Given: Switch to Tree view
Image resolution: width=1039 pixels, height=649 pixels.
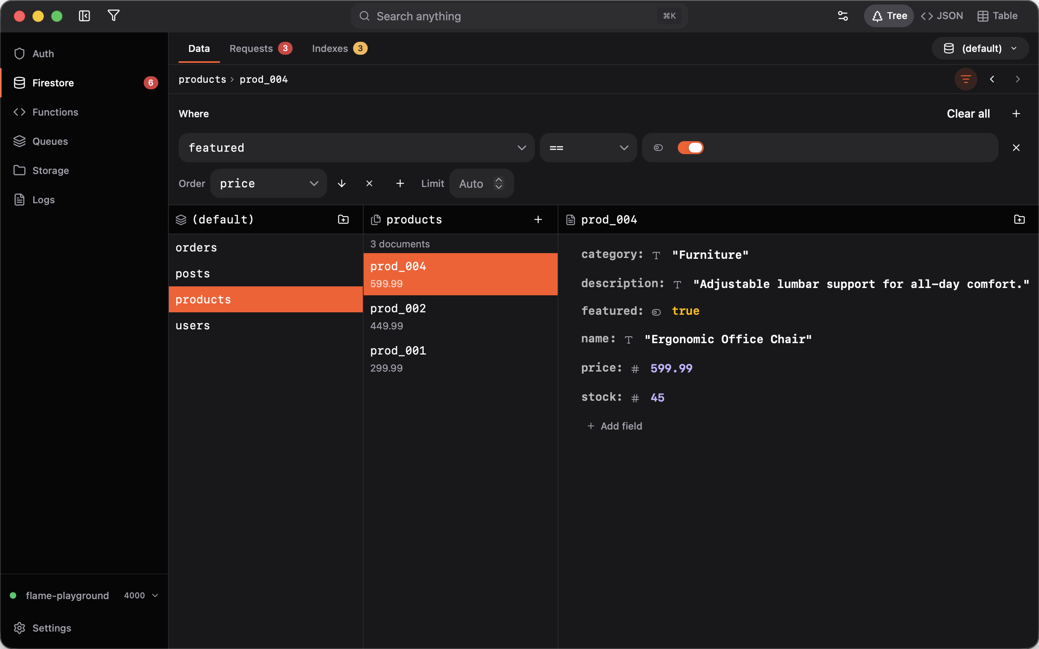Looking at the screenshot, I should 889,16.
